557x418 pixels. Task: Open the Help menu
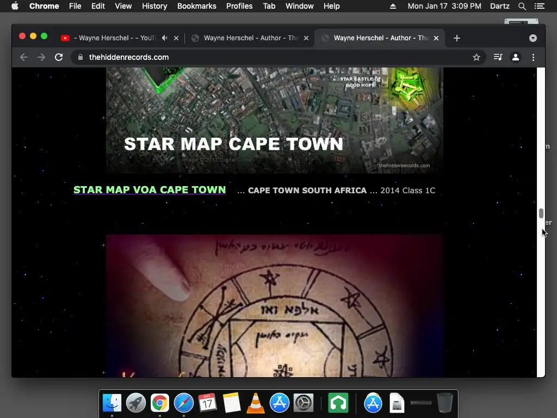coord(331,6)
